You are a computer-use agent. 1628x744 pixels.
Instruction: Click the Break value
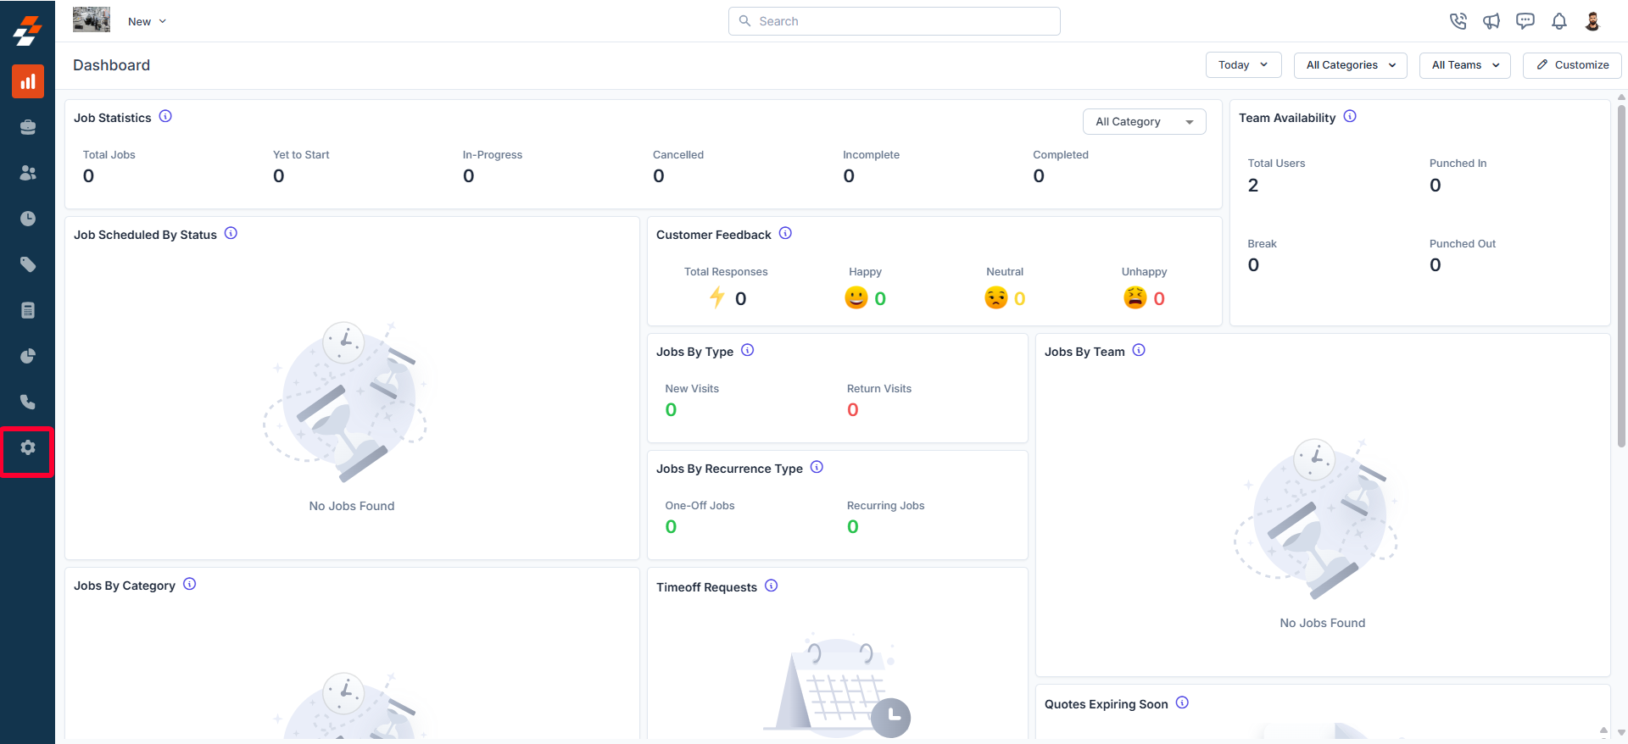(x=1253, y=265)
